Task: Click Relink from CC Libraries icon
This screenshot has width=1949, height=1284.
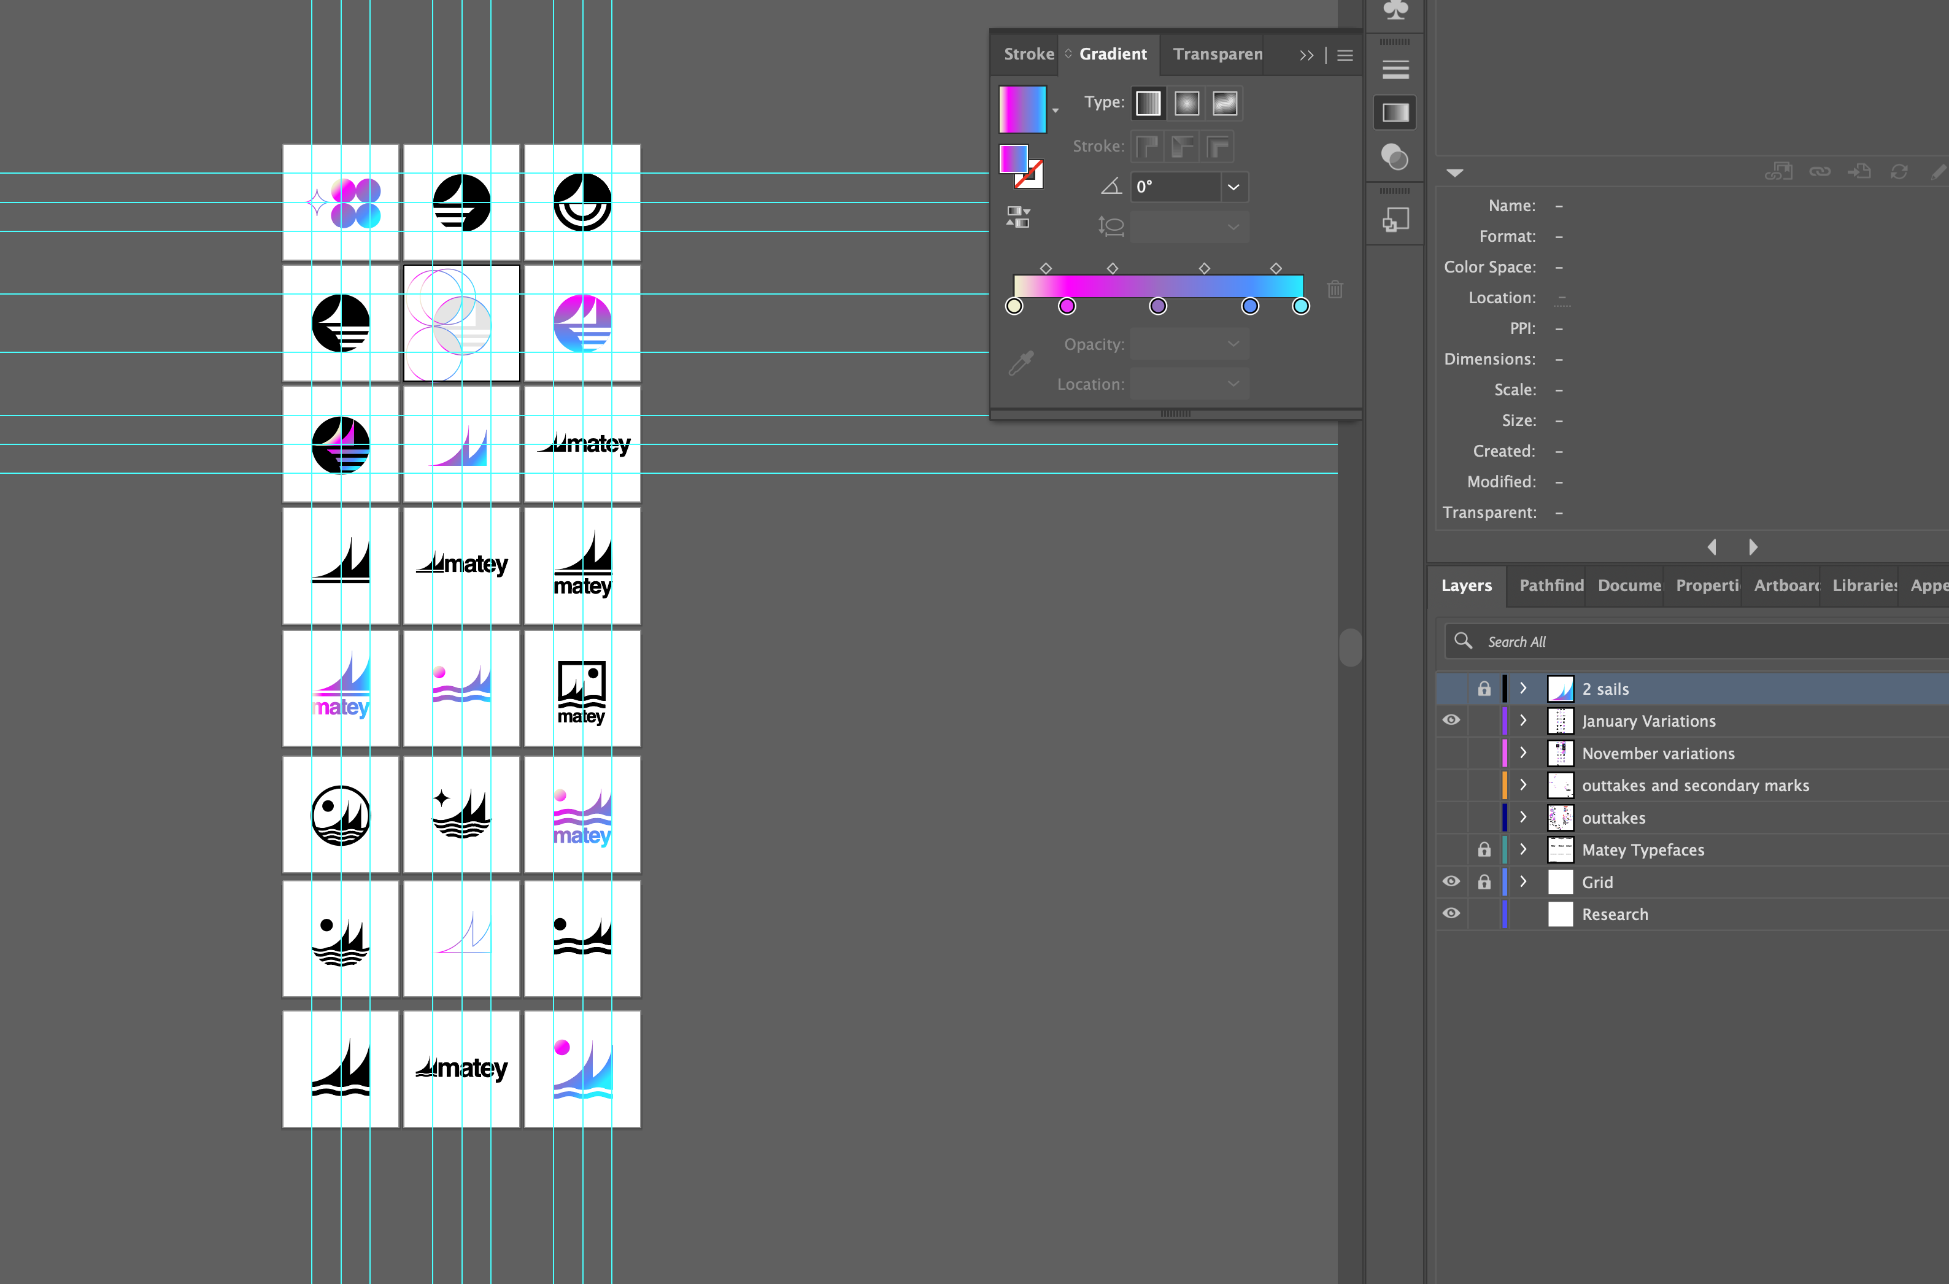Action: click(1778, 171)
